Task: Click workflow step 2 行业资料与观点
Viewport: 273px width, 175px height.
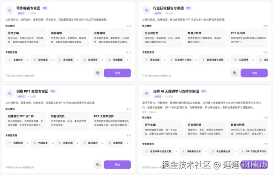Action: pos(180,60)
